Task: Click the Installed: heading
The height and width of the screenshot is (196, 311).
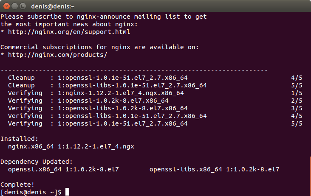Action: click(19, 139)
